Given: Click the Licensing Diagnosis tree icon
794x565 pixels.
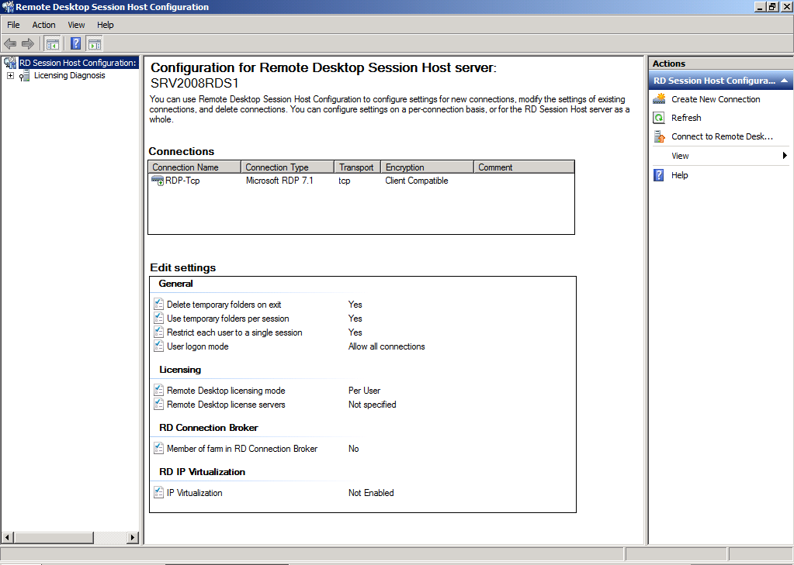Looking at the screenshot, I should (x=26, y=76).
